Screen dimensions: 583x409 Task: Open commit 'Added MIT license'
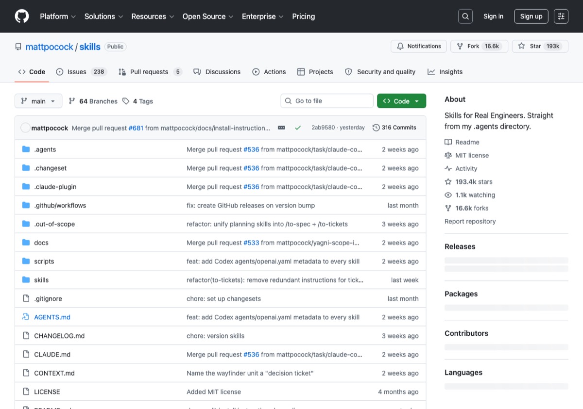pos(214,392)
